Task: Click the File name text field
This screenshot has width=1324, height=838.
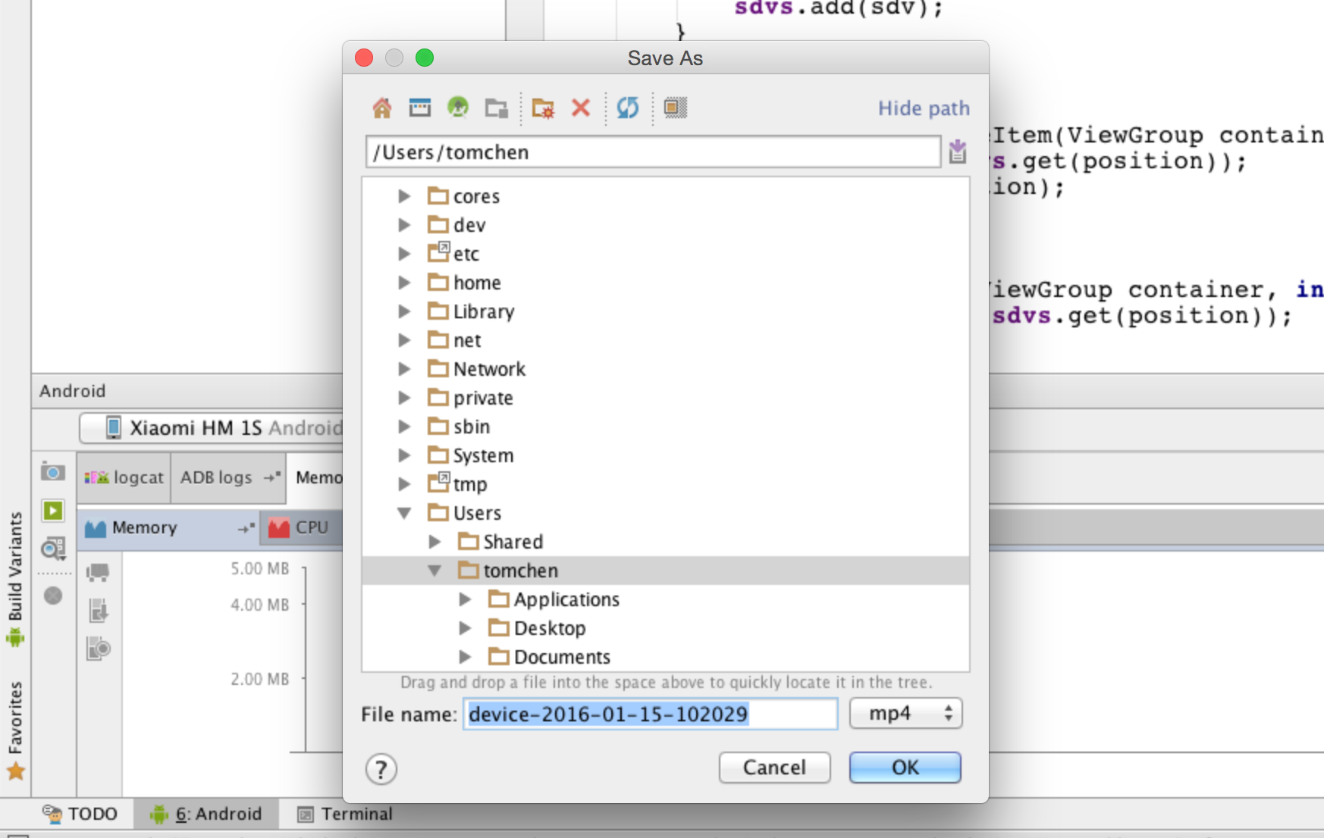Action: tap(650, 714)
